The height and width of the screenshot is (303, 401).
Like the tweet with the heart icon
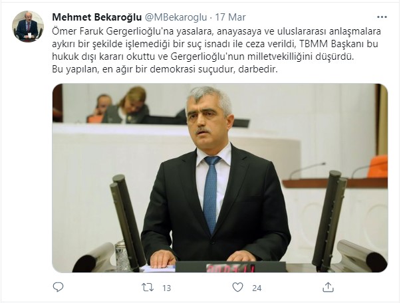pos(237,288)
